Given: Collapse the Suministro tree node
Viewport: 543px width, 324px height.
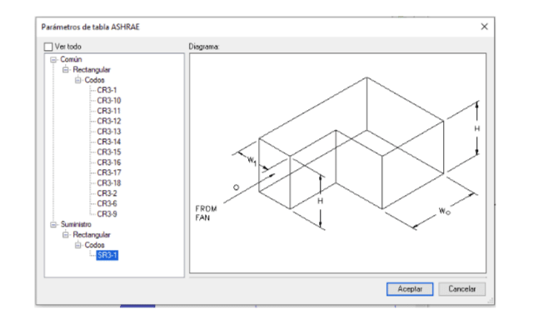Looking at the screenshot, I should (x=53, y=225).
